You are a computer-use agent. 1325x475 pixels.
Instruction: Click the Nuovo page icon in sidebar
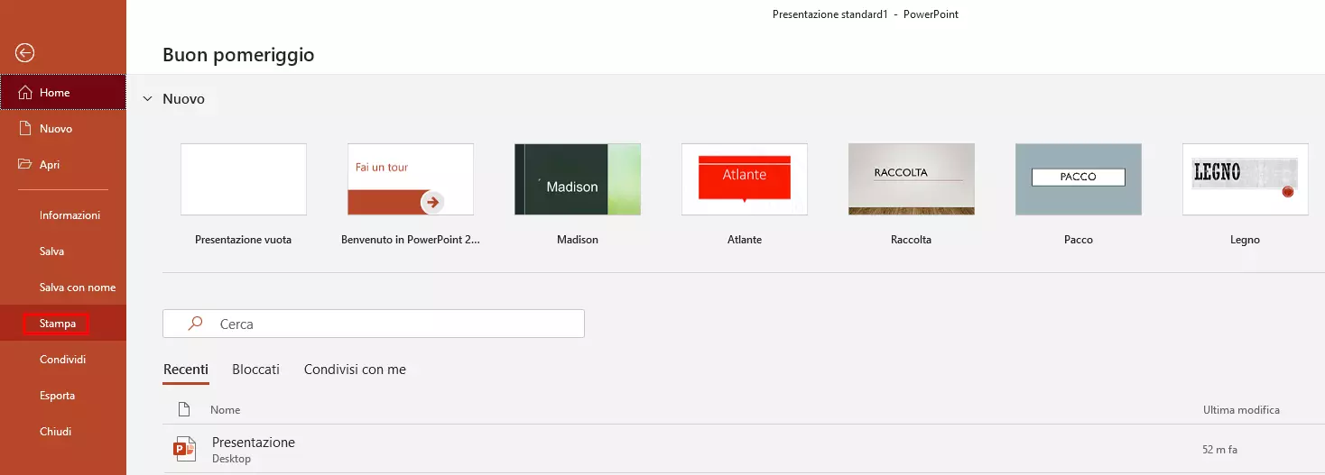pyautogui.click(x=25, y=129)
